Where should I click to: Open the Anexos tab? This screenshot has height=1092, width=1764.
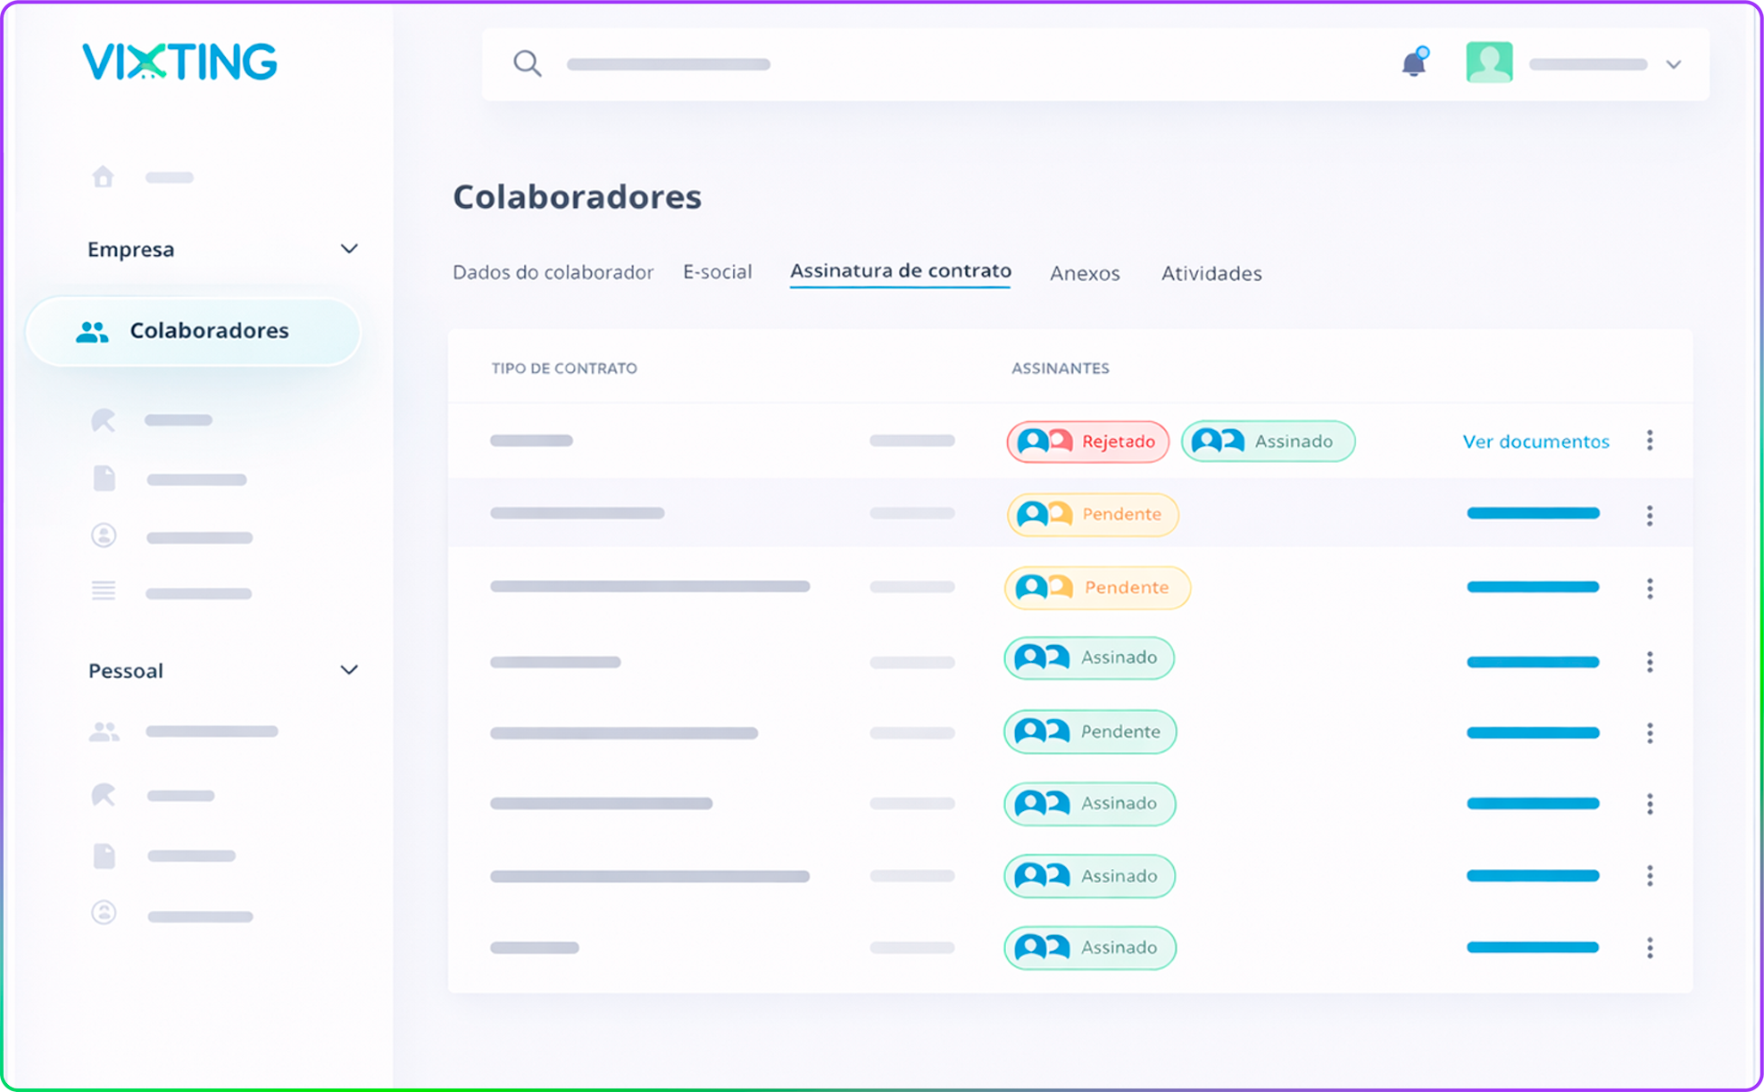coord(1084,273)
